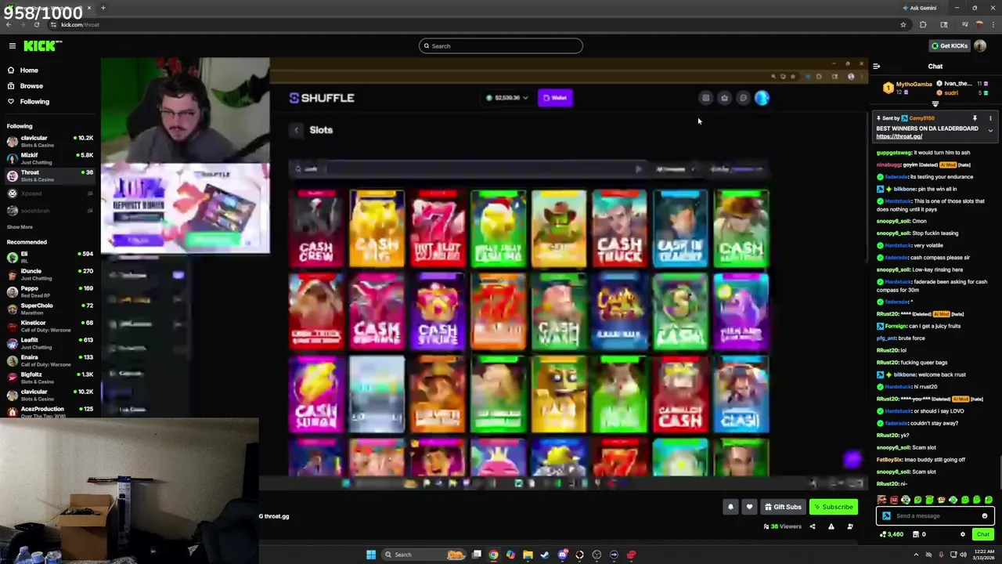This screenshot has height=564, width=1002.
Task: Click the 36 Viewers count
Action: point(783,526)
